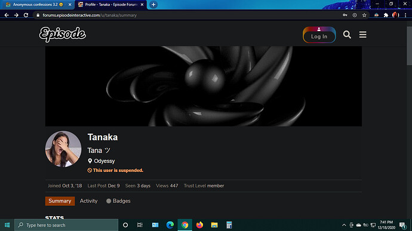
Task: Launch Firefox from the taskbar
Action: pyautogui.click(x=199, y=225)
